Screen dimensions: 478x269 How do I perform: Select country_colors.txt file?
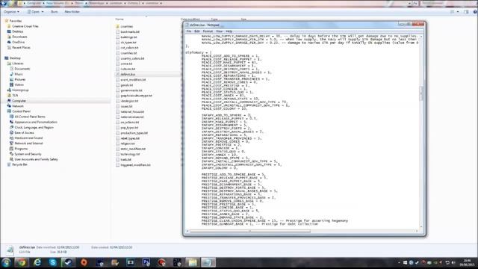(x=132, y=58)
